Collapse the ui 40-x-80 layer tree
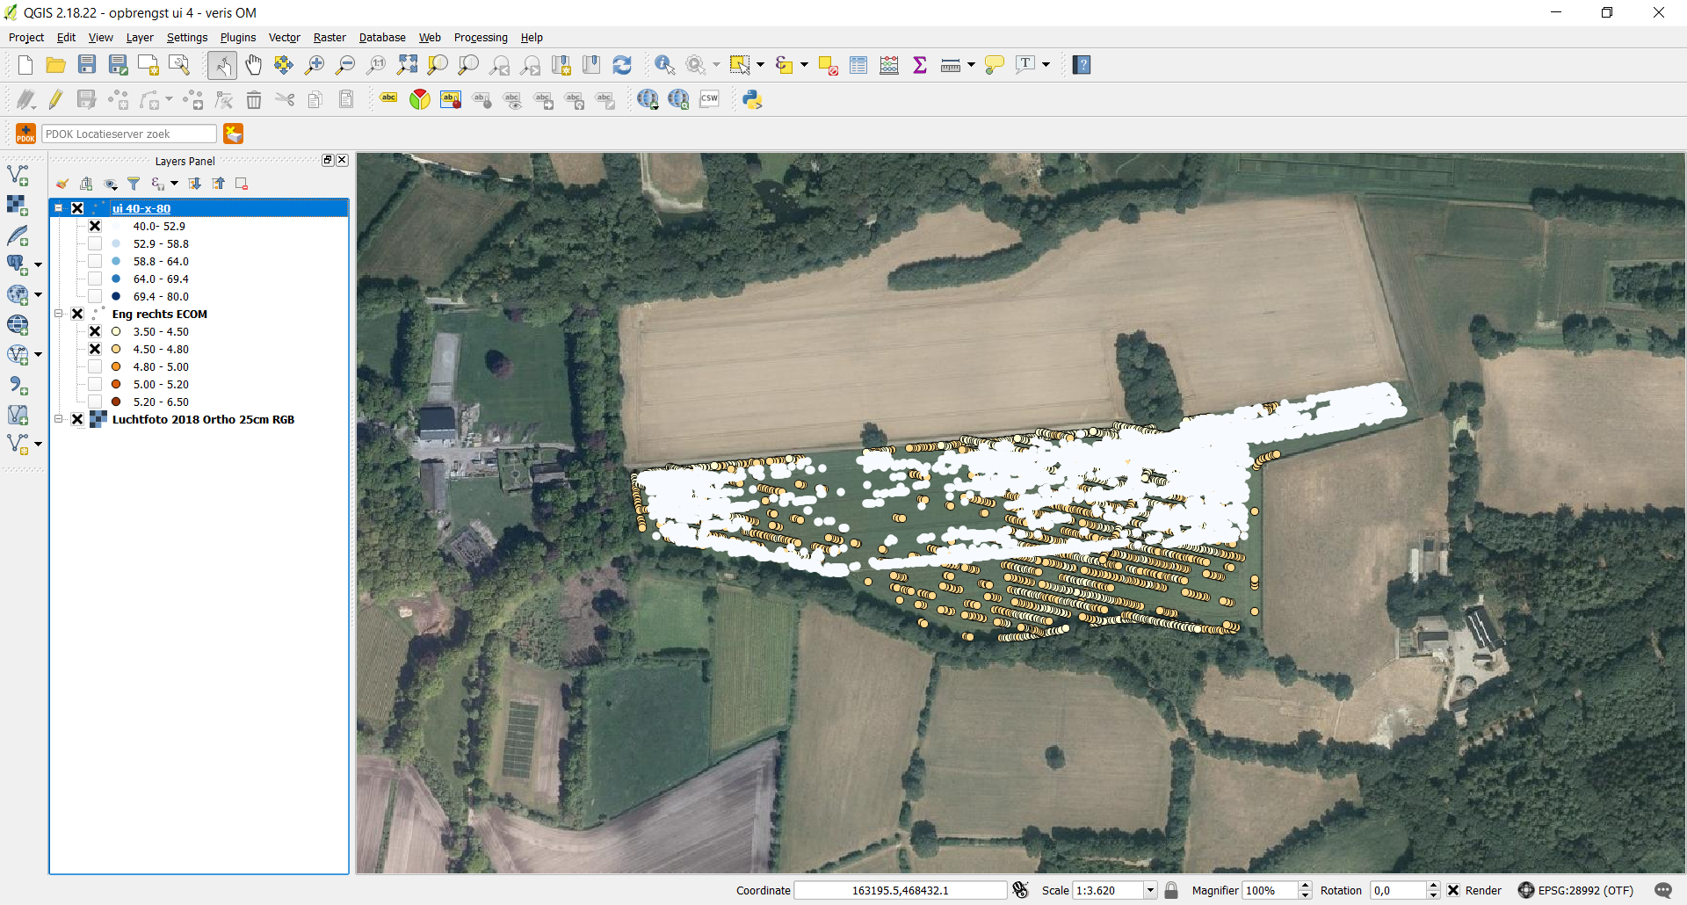The width and height of the screenshot is (1687, 905). [59, 208]
